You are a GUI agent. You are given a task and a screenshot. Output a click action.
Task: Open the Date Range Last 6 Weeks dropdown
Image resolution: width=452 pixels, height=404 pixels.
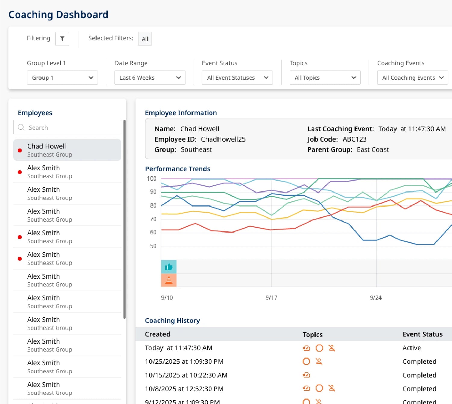(150, 78)
